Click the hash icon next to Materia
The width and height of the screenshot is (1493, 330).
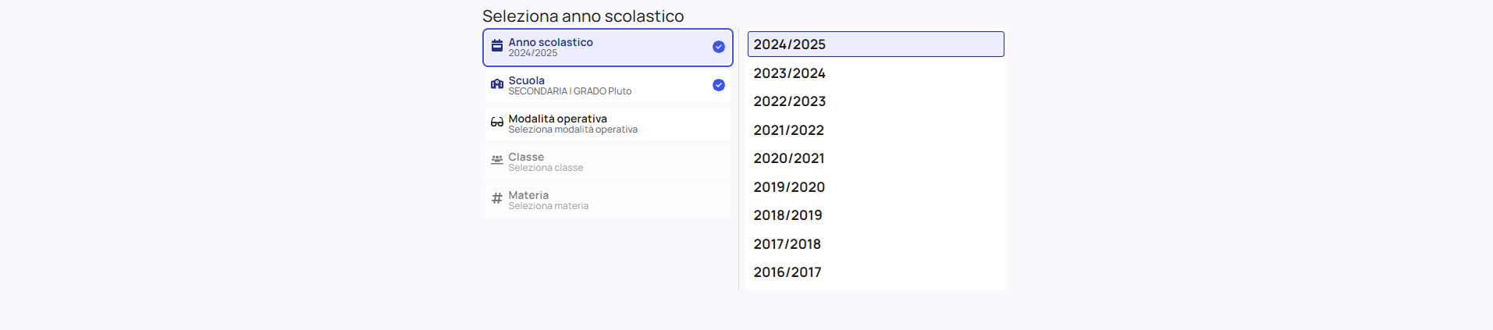pyautogui.click(x=496, y=198)
